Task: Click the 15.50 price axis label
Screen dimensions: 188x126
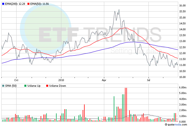Action: pos(182,12)
